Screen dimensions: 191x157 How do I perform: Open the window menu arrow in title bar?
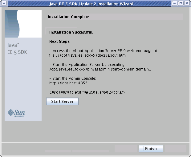tap(4, 3)
